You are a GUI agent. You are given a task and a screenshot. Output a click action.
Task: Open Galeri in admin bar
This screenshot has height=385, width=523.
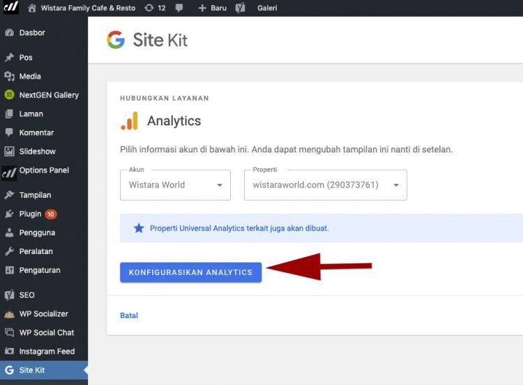point(267,8)
